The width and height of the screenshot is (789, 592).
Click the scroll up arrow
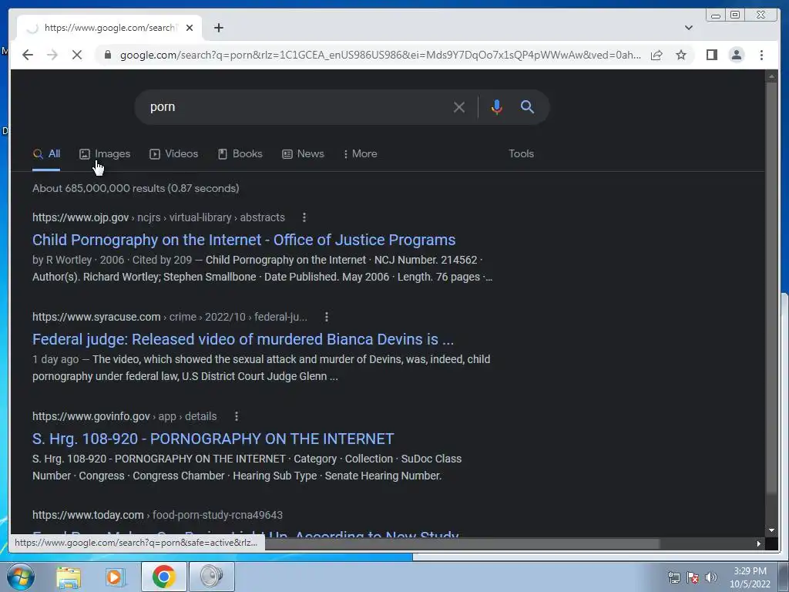[x=771, y=76]
